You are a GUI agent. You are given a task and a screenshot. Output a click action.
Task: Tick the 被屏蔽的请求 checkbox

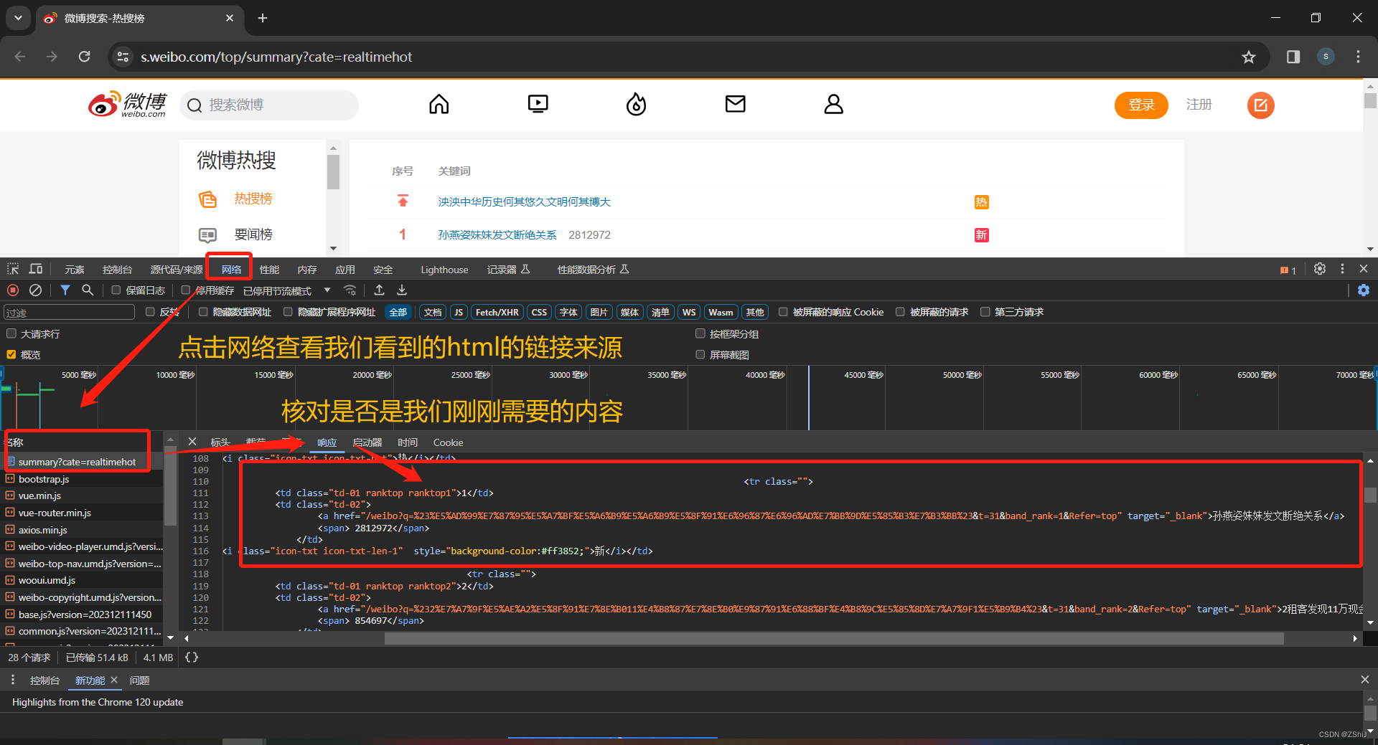point(900,312)
